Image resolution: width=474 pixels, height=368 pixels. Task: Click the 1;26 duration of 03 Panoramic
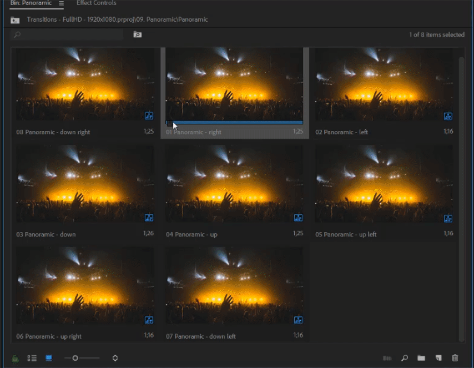tap(148, 234)
